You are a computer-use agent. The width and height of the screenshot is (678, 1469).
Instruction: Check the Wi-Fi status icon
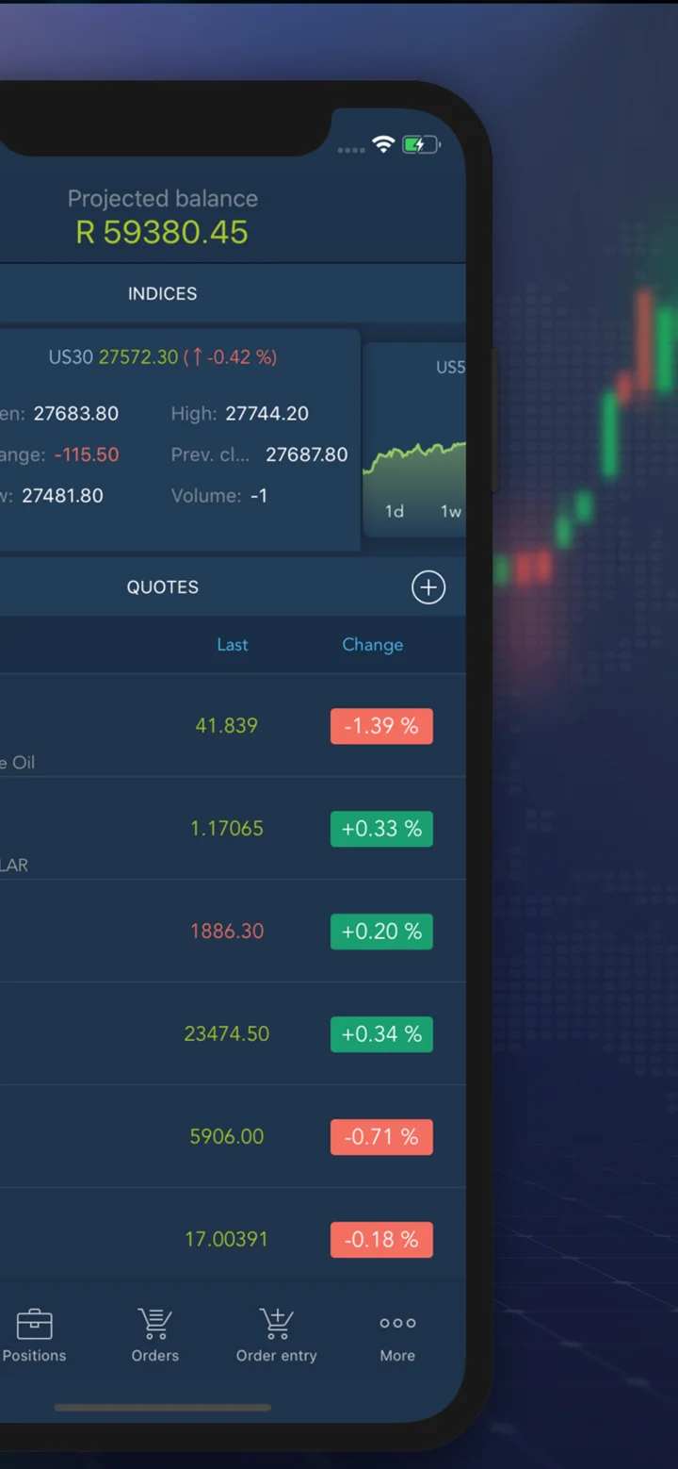point(383,144)
